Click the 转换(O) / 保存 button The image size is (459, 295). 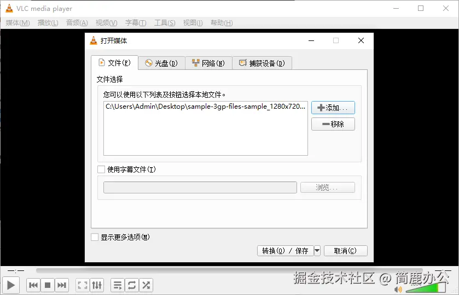(286, 251)
